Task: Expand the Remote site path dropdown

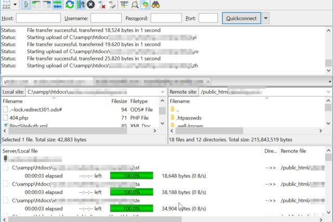Action: 328,92
